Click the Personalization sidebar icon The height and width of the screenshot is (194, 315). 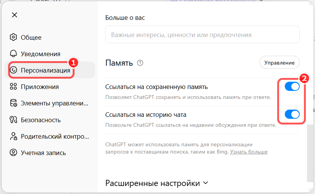pos(14,70)
